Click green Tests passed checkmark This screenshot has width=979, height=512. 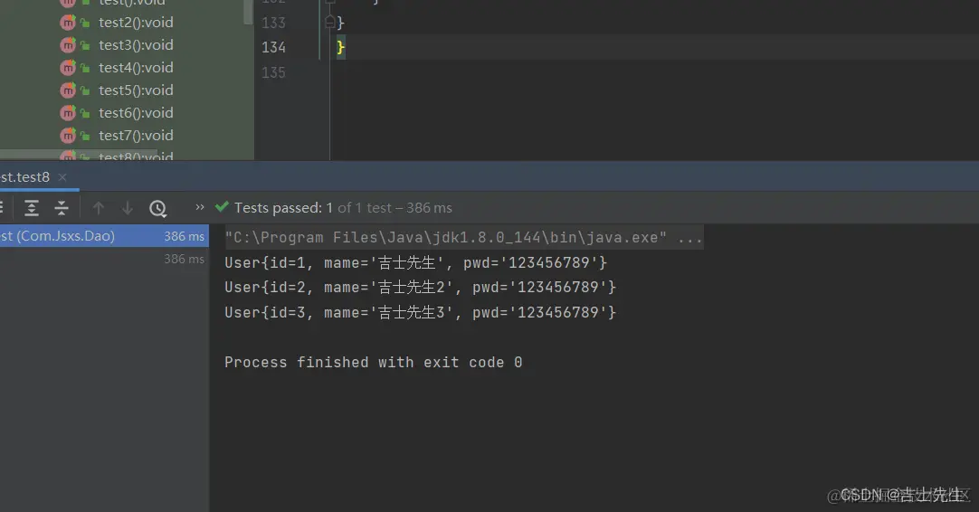222,206
